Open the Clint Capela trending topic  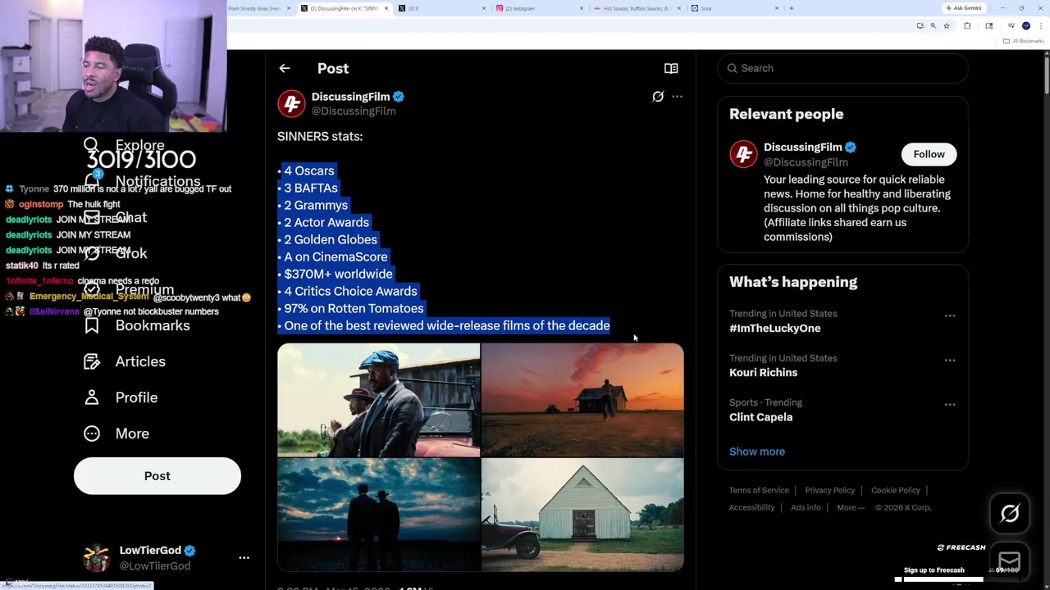point(760,417)
